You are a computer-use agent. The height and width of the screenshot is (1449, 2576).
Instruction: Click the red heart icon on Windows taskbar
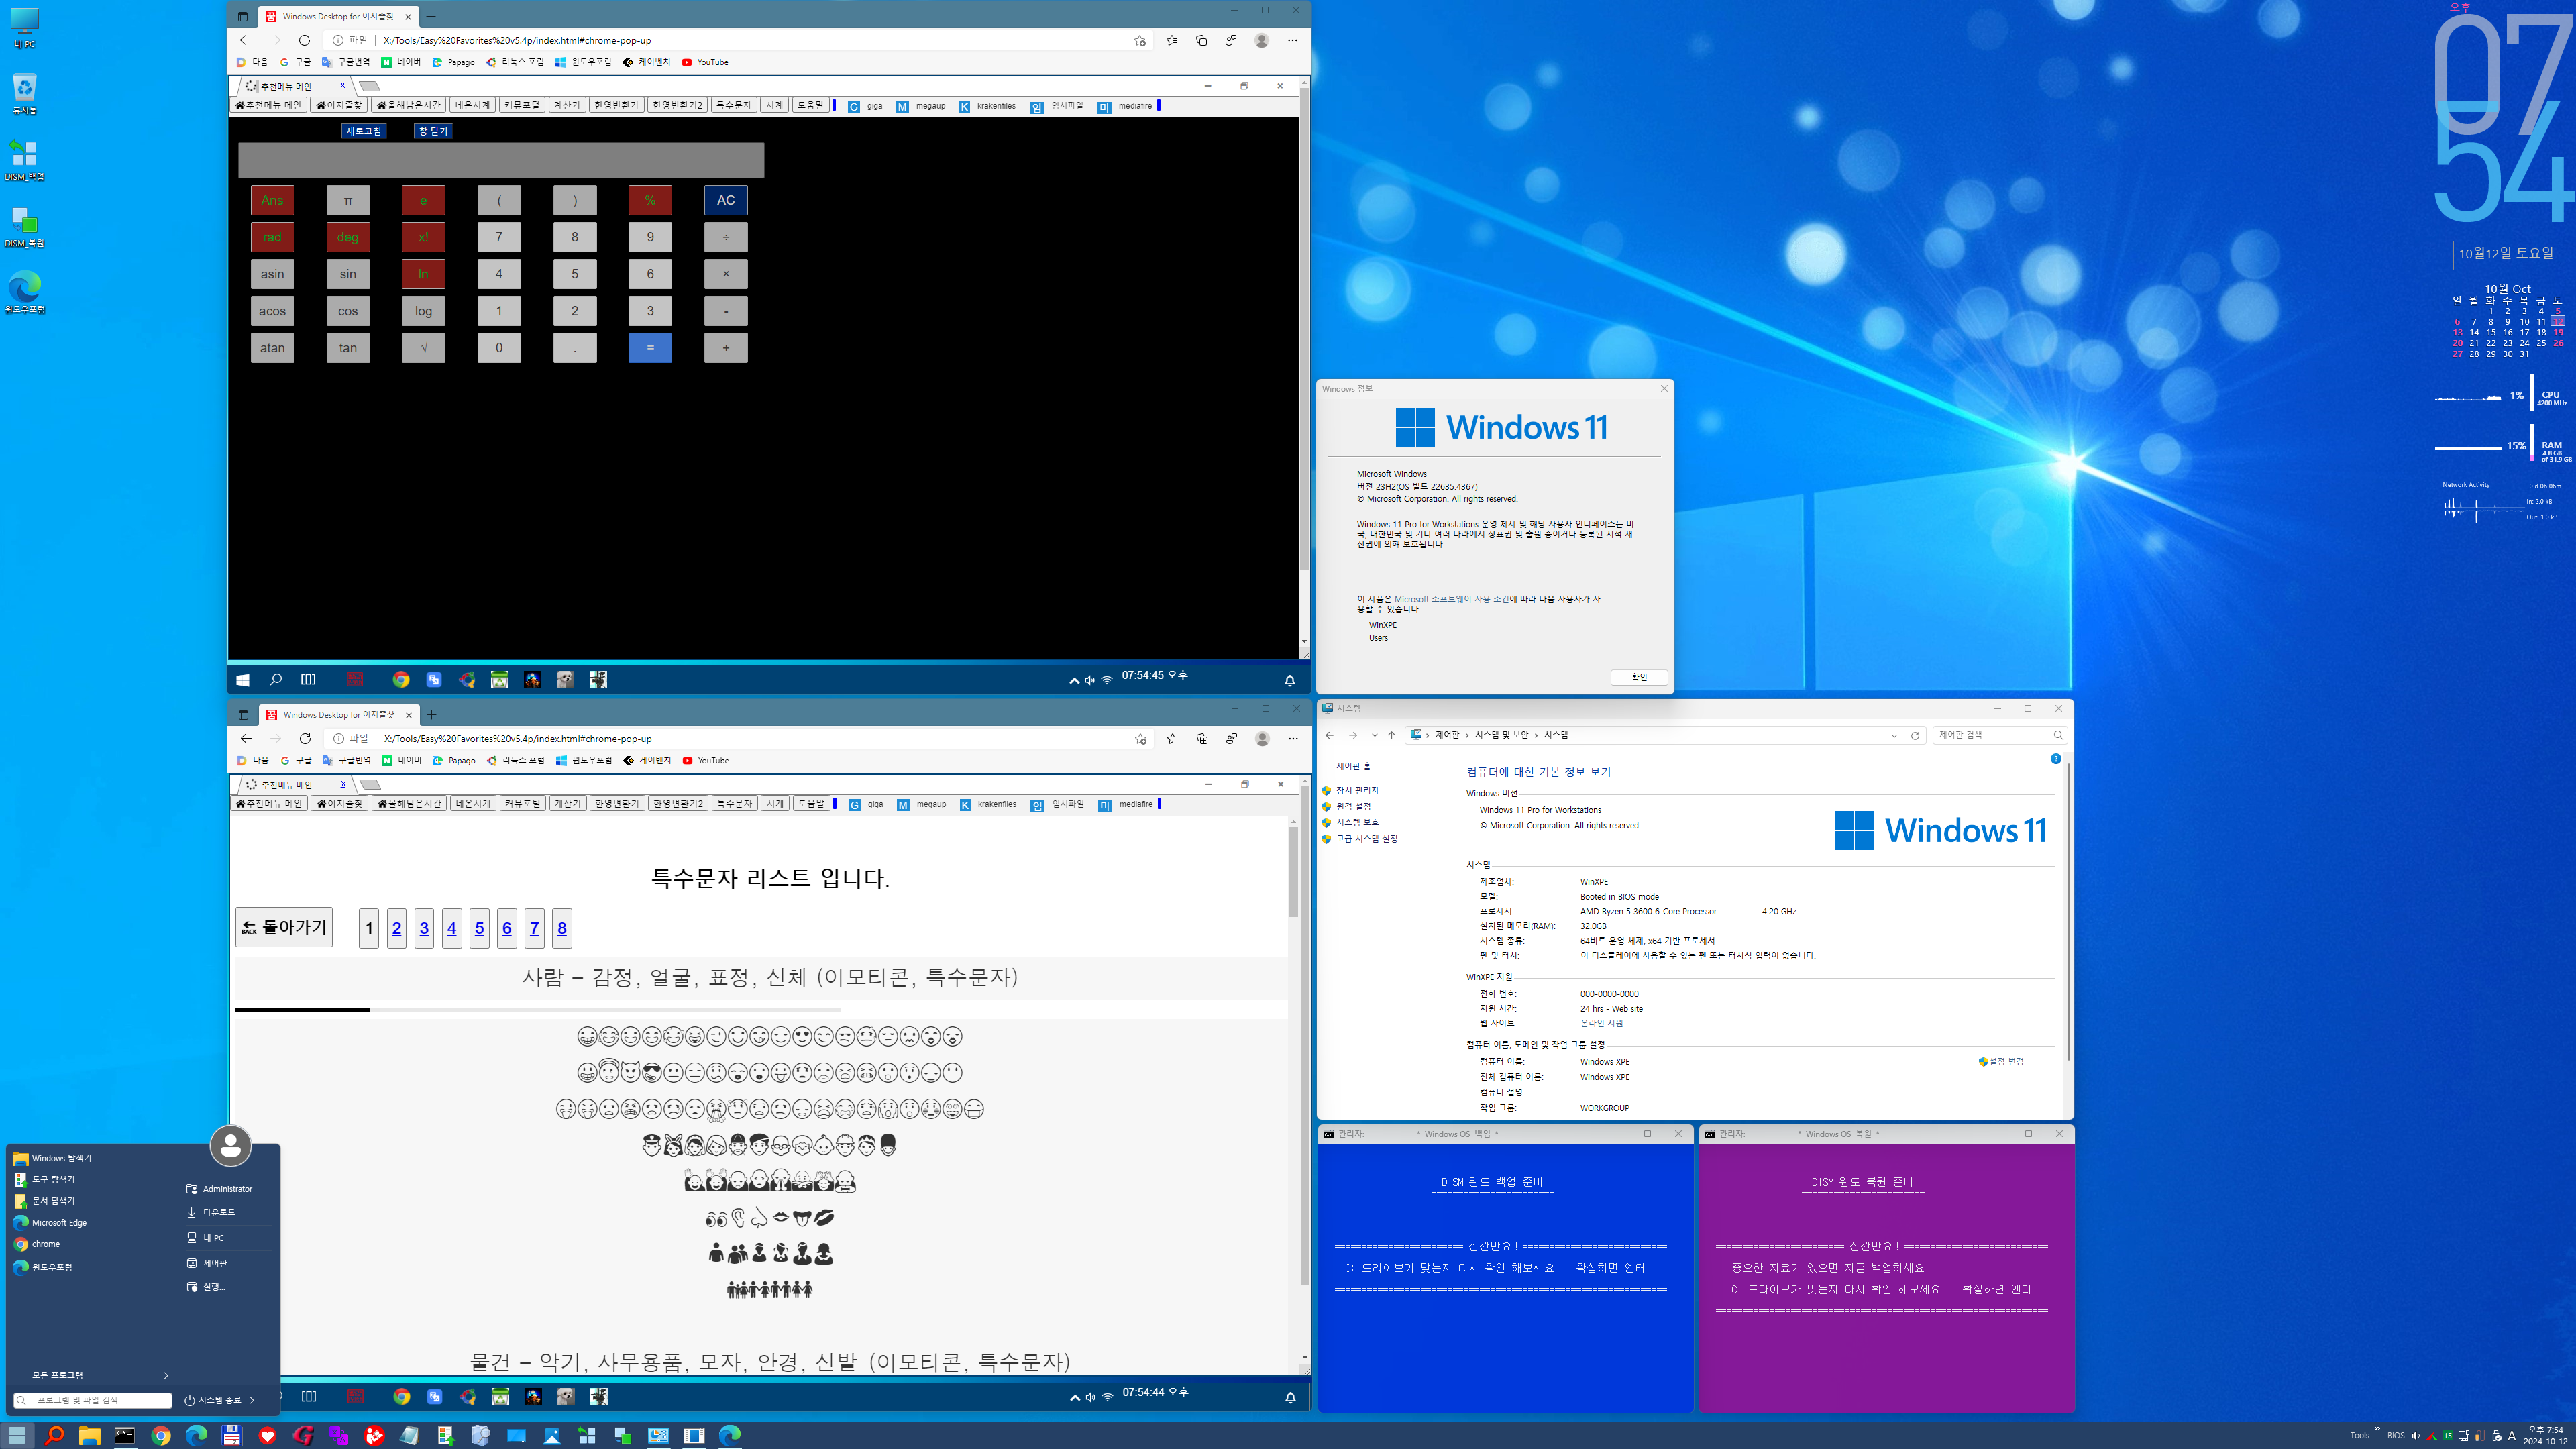pyautogui.click(x=267, y=1435)
